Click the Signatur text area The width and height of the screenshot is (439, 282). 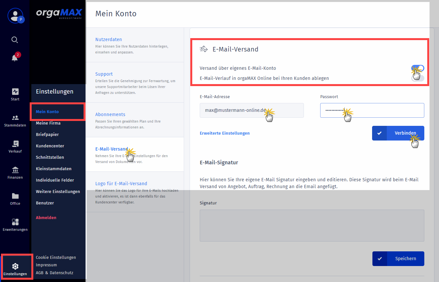312,226
